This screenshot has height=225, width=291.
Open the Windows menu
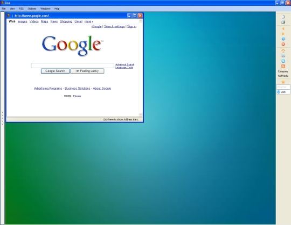45,9
